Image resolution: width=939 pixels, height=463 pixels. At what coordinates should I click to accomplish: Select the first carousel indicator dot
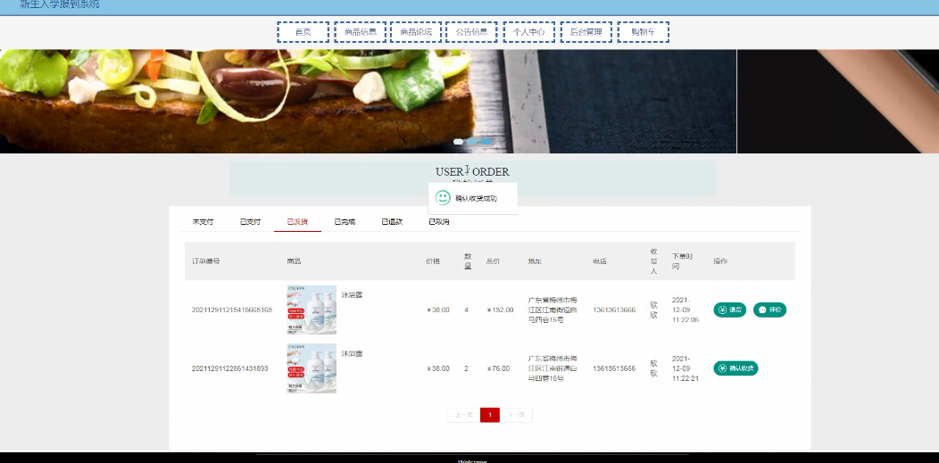click(458, 142)
